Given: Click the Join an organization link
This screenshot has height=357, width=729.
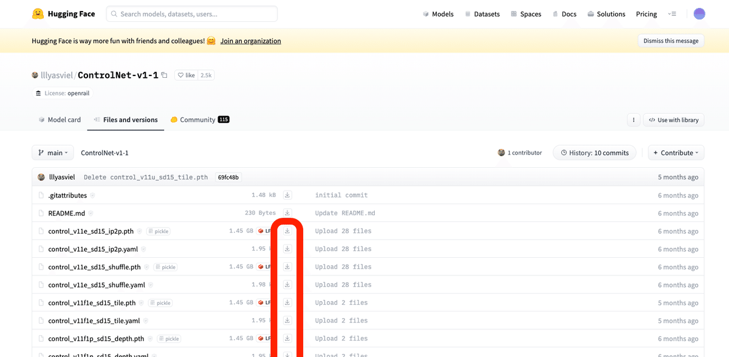Looking at the screenshot, I should tap(250, 41).
